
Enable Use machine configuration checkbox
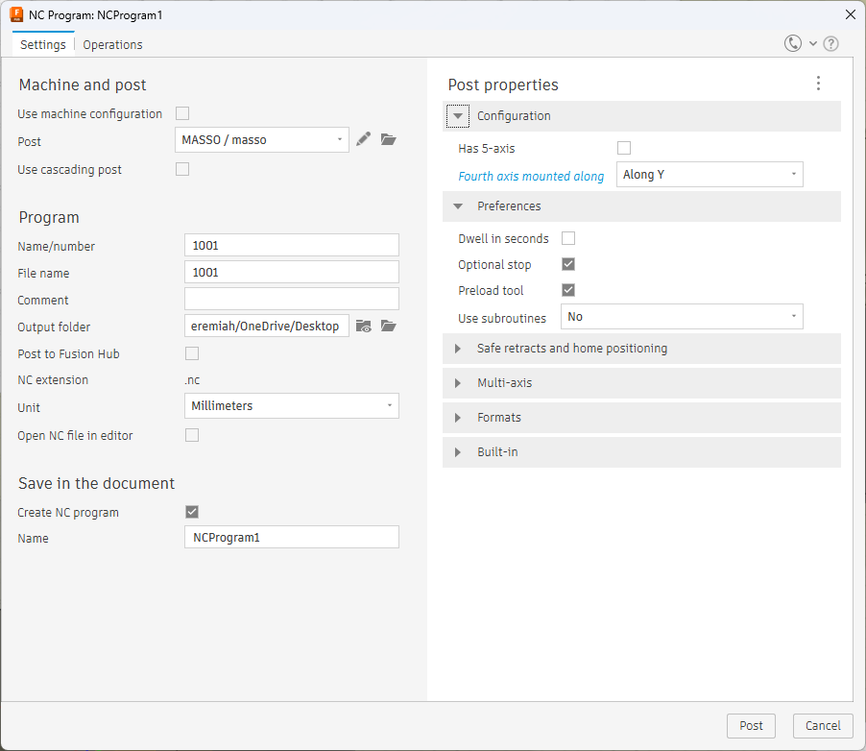[182, 113]
